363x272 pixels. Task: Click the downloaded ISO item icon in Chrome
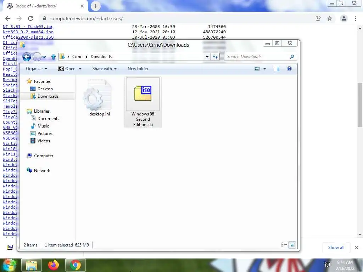10,247
